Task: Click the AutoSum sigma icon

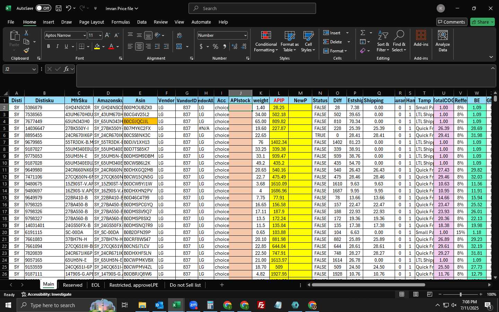Action: click(363, 33)
